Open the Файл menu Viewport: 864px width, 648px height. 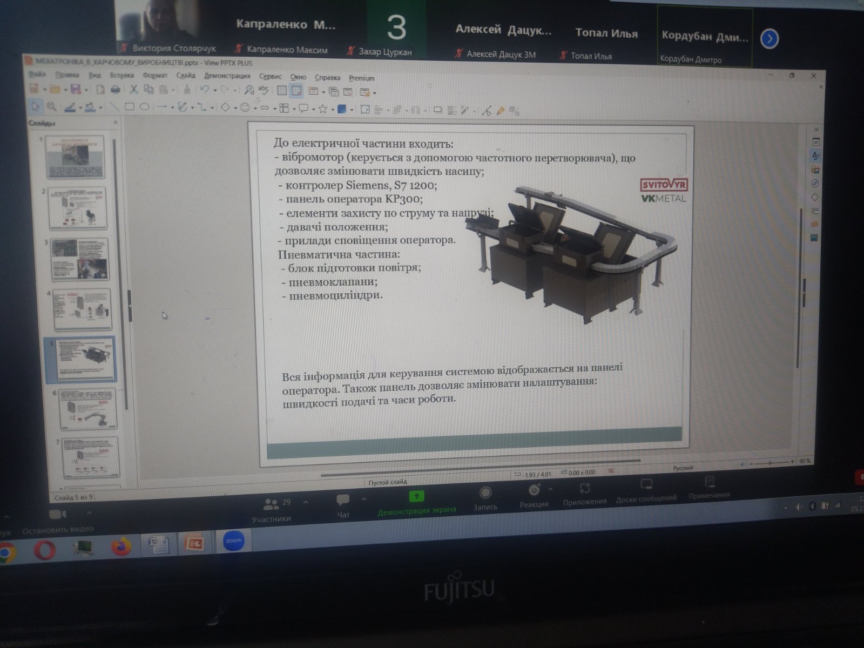coord(37,74)
